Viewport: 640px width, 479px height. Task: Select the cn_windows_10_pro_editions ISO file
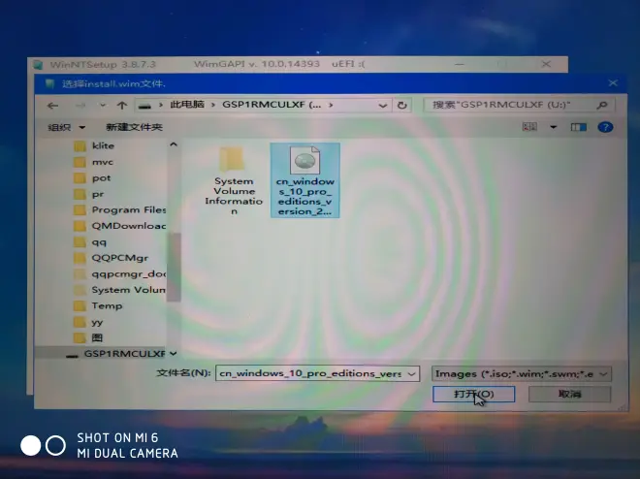click(x=304, y=180)
